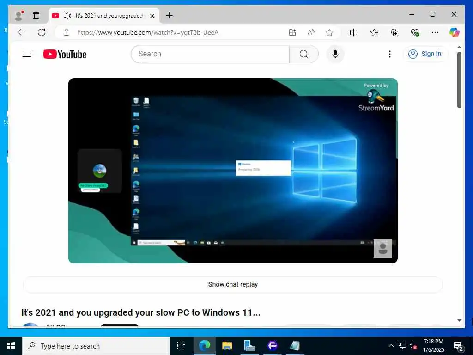Screen dimensions: 473x355
Task: Launch Copilot sidebar
Action: 455,32
